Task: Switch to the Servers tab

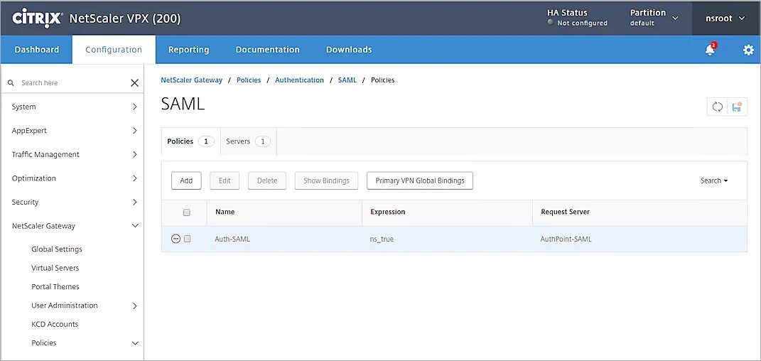Action: [x=249, y=141]
